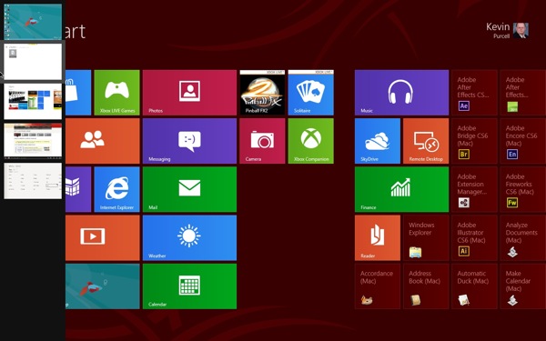Launch the Pinball FX2 tile
This screenshot has width=546, height=341.
(262, 93)
